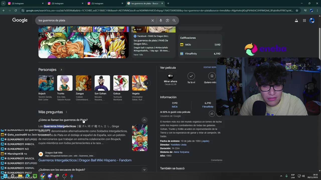Screen dimensions: 321x180
Task: Expand '¿Quiénes son los secuaces de Bojack?'
Action: tap(144, 170)
